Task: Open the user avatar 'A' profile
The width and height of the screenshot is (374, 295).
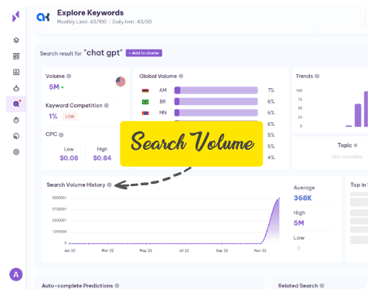Action: click(16, 275)
